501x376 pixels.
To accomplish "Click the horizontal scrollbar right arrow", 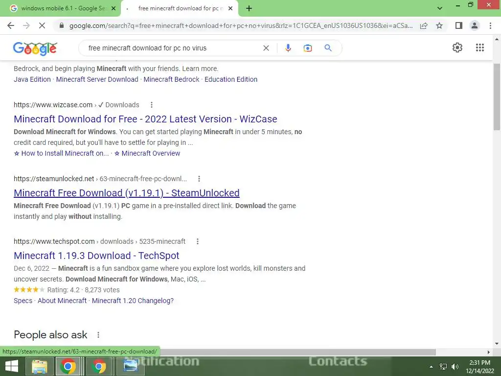I will pyautogui.click(x=489, y=352).
